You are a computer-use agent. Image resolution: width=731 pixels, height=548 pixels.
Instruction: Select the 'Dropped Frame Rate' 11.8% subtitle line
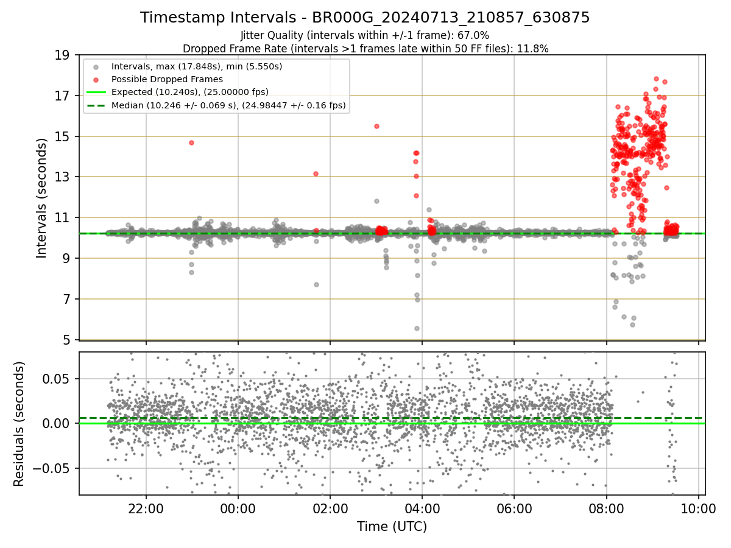[365, 49]
